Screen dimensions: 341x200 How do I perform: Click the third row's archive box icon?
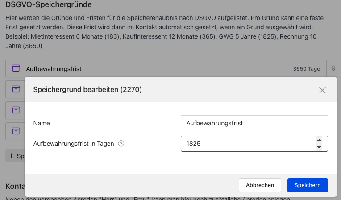click(16, 110)
